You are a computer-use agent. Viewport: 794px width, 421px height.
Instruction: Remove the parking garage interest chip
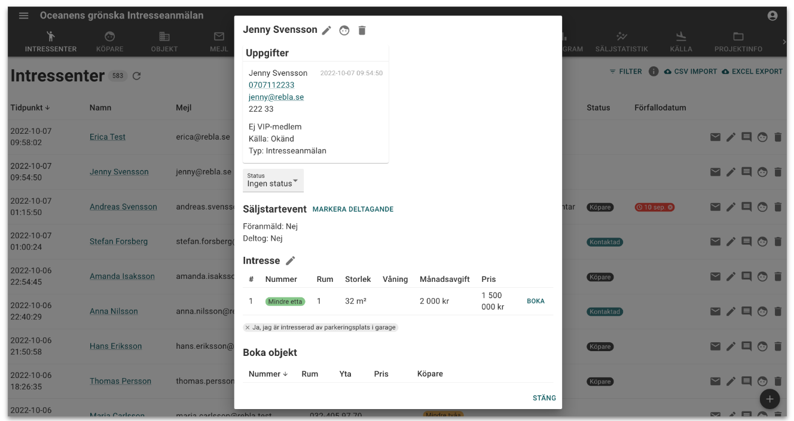click(248, 328)
